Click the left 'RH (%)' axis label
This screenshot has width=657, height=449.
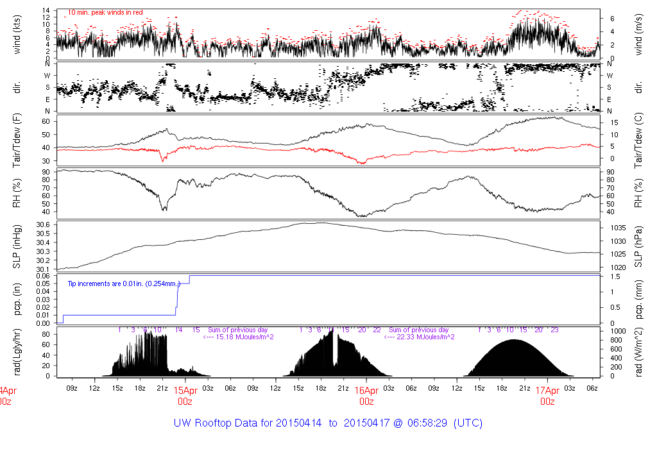17,193
